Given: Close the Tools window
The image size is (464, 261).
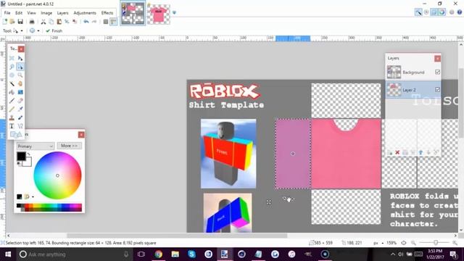Looking at the screenshot, I should coord(21,49).
